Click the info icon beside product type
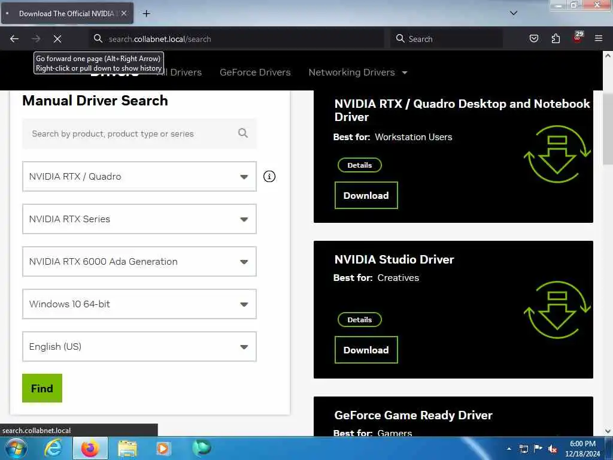This screenshot has width=613, height=460. click(269, 177)
